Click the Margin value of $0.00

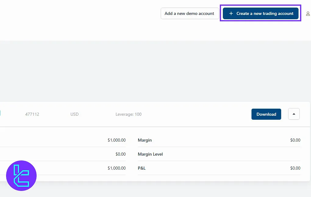[295, 140]
